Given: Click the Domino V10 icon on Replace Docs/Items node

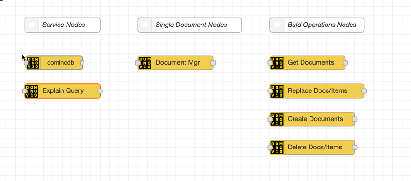Looking at the screenshot, I should click(277, 91).
